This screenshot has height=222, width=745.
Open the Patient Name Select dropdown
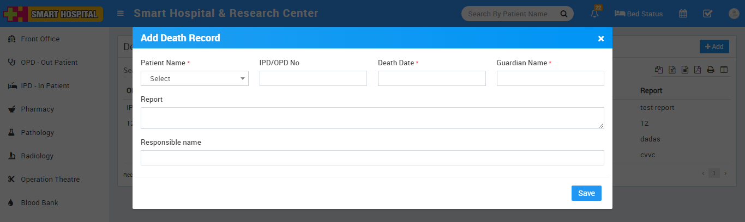point(194,78)
